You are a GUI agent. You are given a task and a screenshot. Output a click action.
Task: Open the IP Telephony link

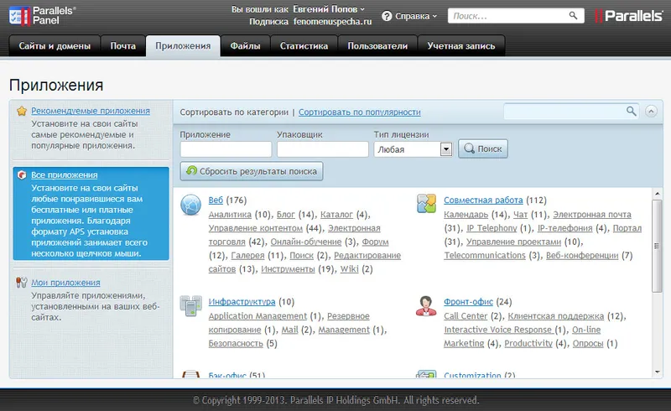(492, 228)
